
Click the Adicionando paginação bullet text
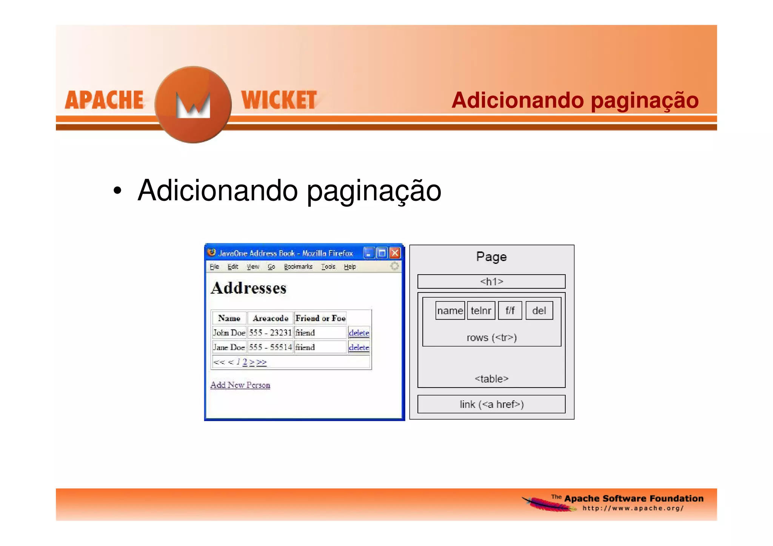(x=289, y=191)
